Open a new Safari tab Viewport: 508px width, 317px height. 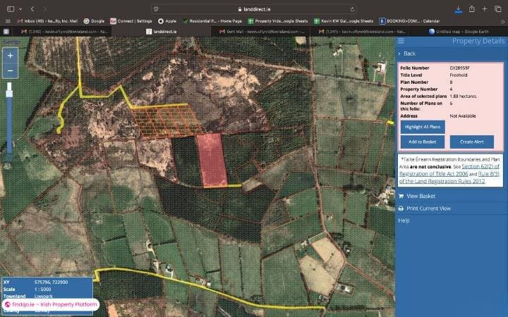coord(484,9)
